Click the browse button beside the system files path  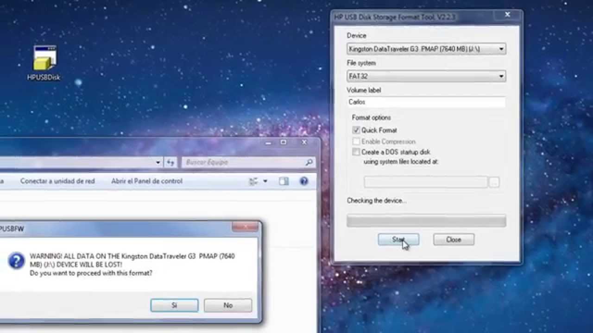click(x=494, y=182)
